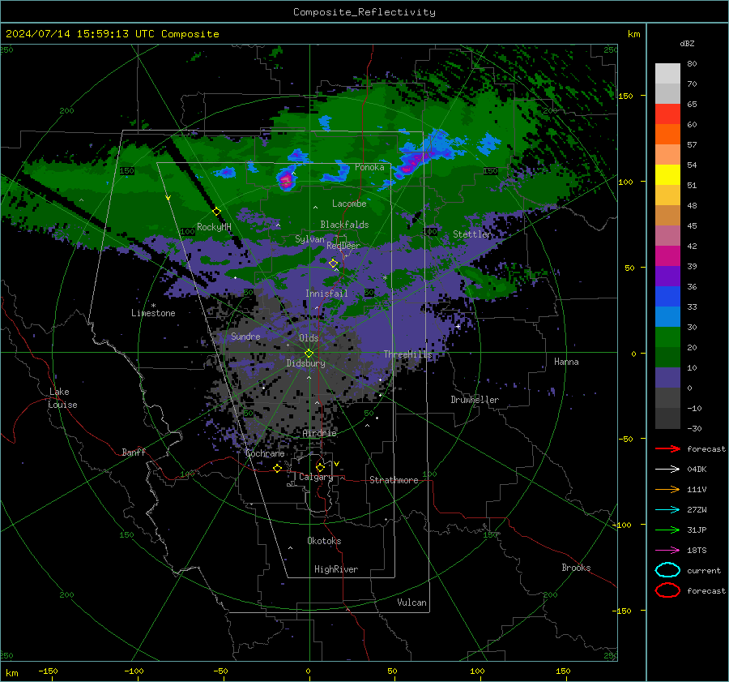The height and width of the screenshot is (682, 729).
Task: Click the Ponoka city label
Action: (x=369, y=167)
